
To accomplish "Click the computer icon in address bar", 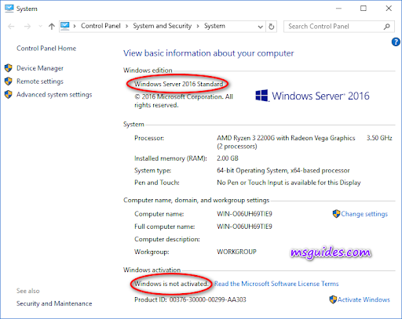I will (65, 26).
